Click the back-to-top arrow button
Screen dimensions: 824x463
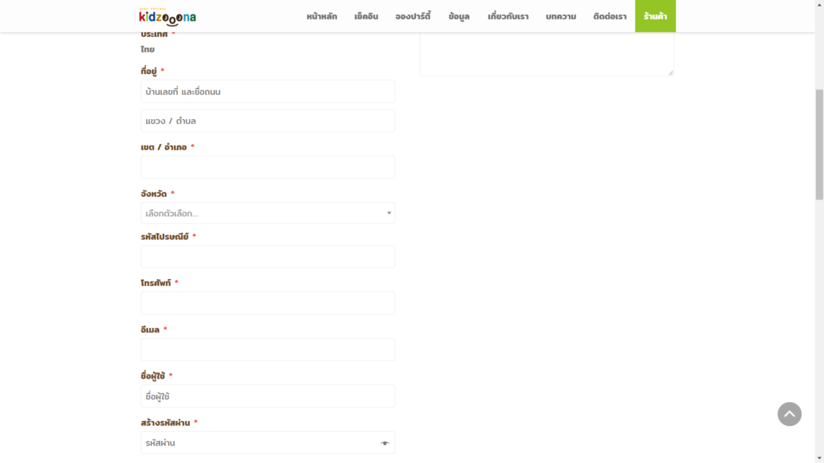[789, 414]
